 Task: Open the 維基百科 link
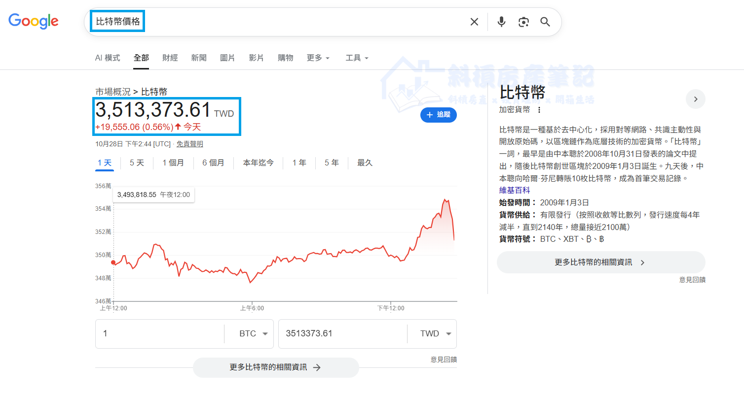click(514, 190)
